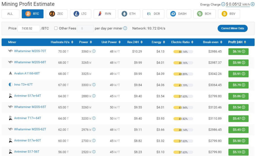This screenshot has width=256, height=156.
Task: Open the Antminer S17-56T link
Action: [x=27, y=152]
